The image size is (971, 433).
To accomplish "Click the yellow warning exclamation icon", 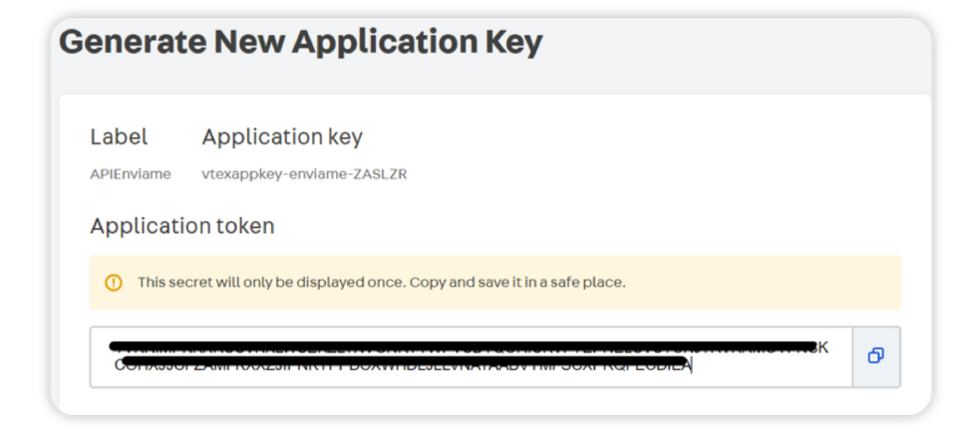I will [x=114, y=283].
